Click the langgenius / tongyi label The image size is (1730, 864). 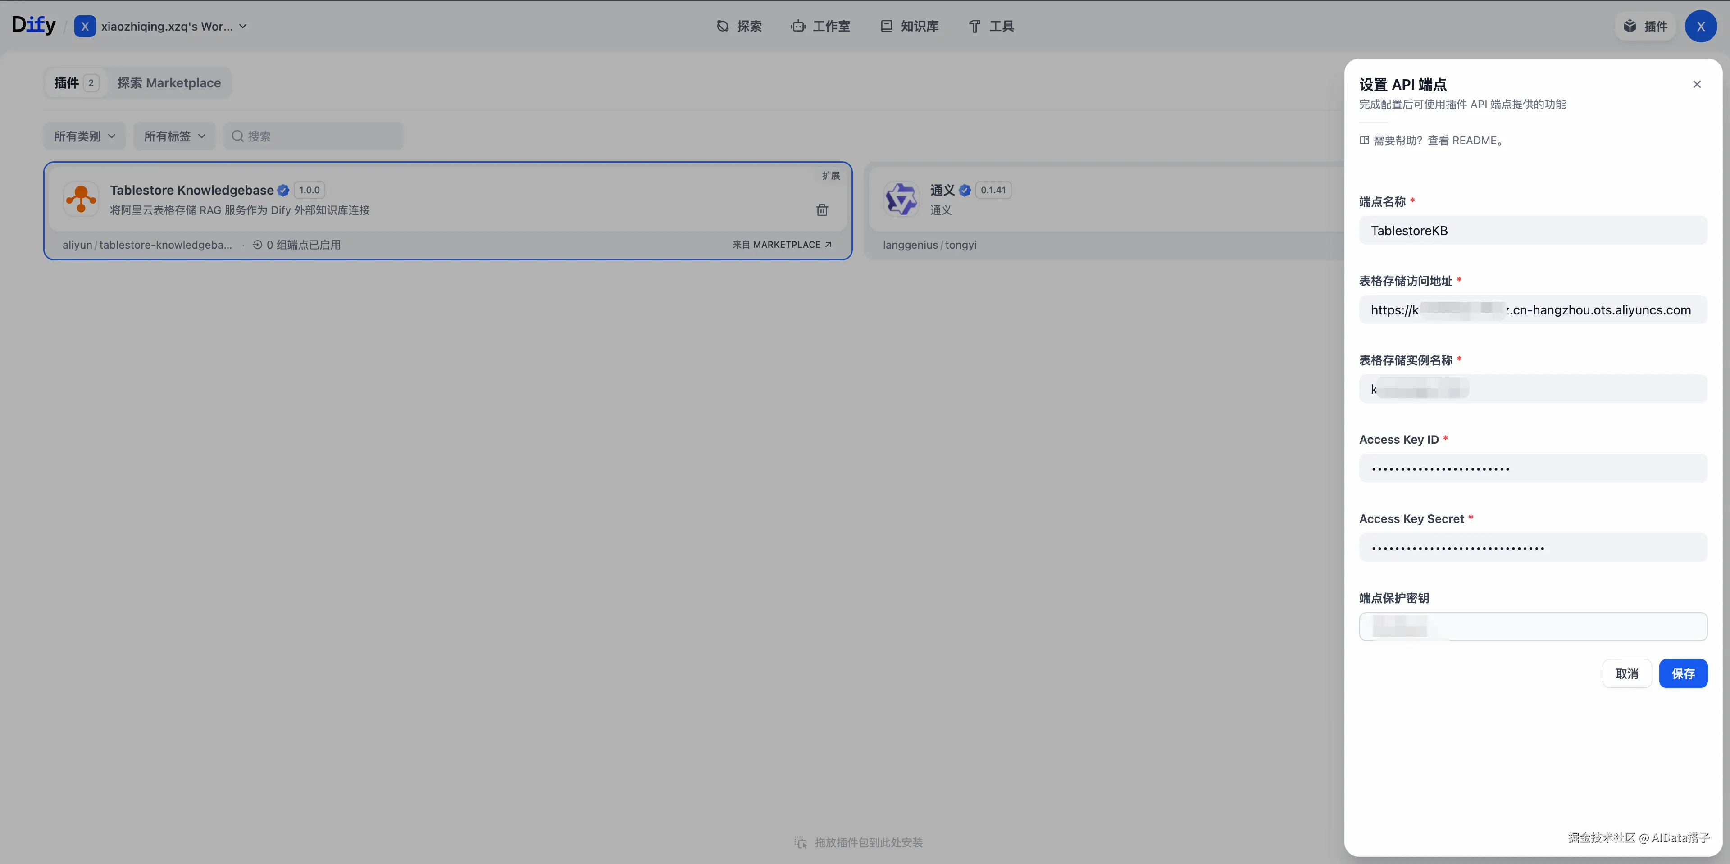[x=929, y=244]
